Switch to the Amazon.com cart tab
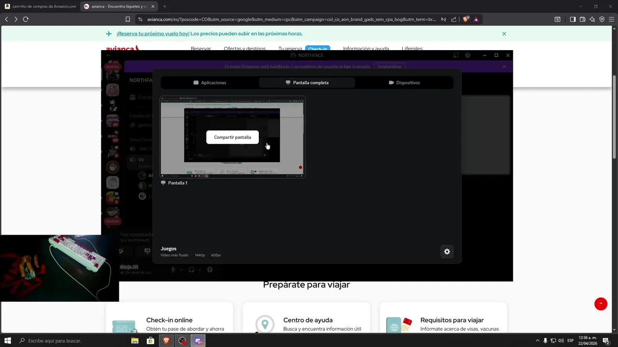Screen dimensions: 618x347 point(41,6)
